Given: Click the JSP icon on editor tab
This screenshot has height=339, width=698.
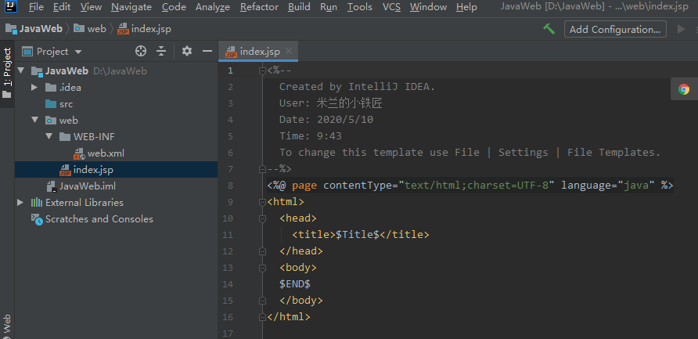Looking at the screenshot, I should (231, 52).
